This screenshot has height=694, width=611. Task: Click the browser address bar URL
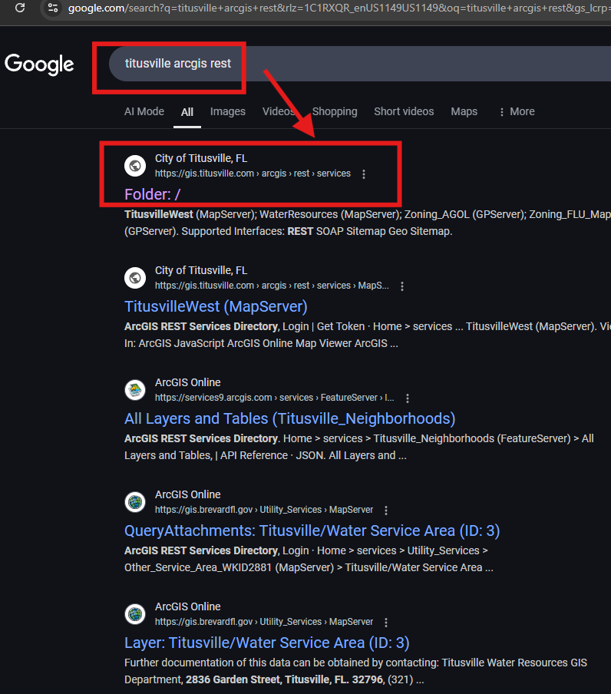pyautogui.click(x=339, y=8)
